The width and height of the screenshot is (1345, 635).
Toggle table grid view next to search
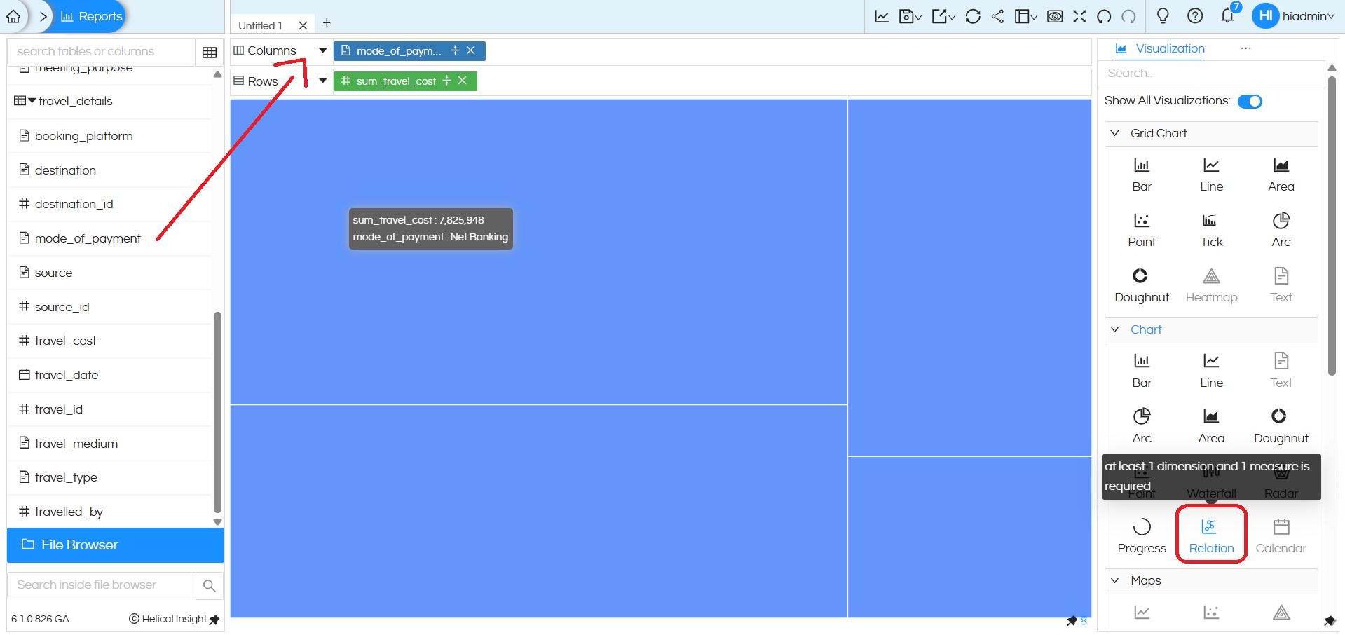pyautogui.click(x=209, y=53)
